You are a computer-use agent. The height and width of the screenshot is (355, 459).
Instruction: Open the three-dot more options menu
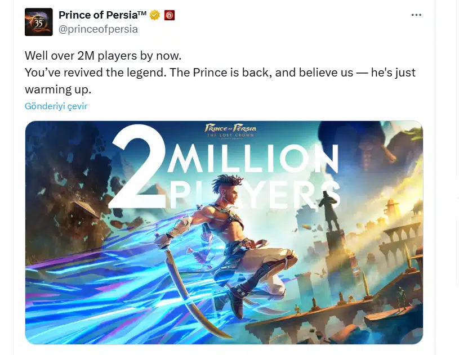pyautogui.click(x=416, y=15)
